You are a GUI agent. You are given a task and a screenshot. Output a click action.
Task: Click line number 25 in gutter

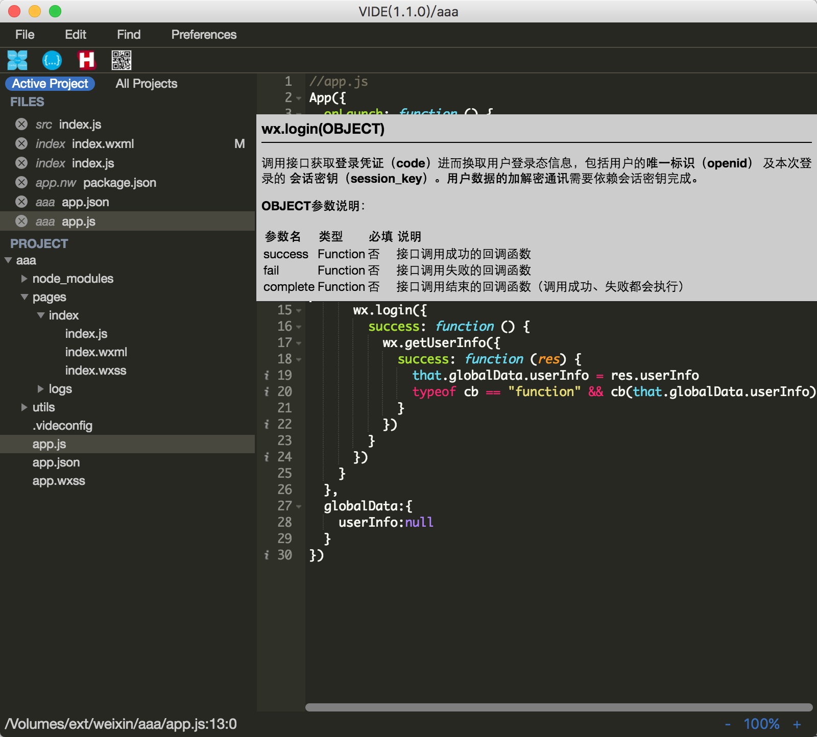point(284,473)
